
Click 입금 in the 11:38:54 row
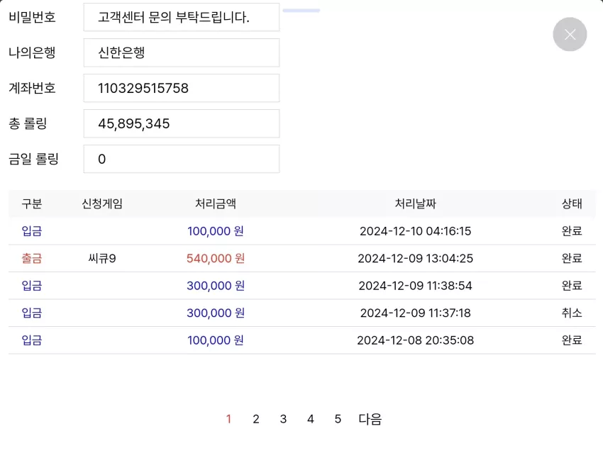pyautogui.click(x=32, y=286)
